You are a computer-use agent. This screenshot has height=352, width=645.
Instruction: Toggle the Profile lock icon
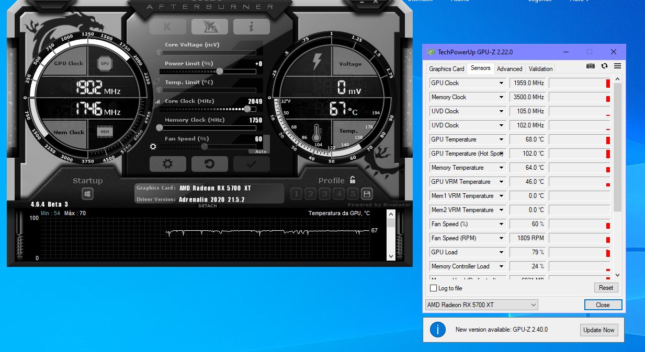[x=353, y=180]
